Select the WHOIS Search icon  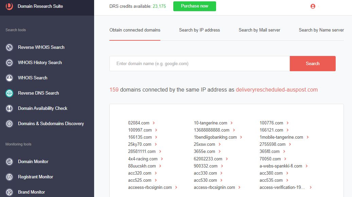(9, 78)
